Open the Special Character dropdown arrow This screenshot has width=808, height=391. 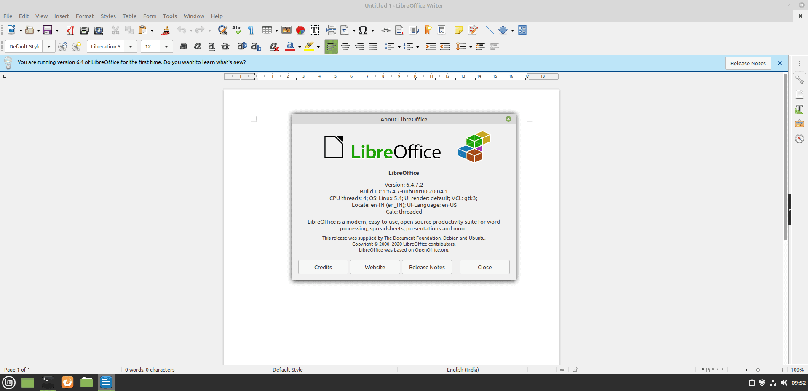[x=372, y=30]
